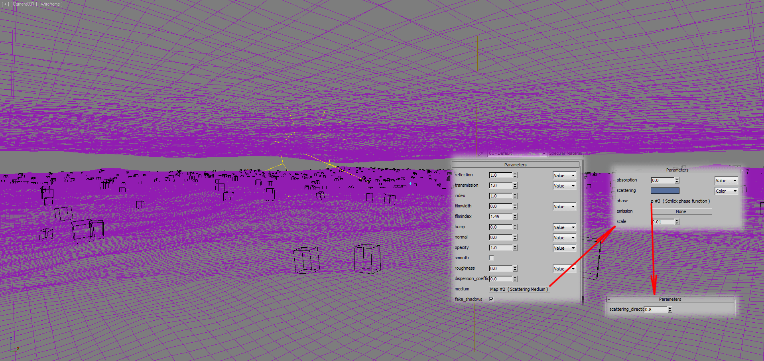Click the bump spinner arrows

click(515, 227)
